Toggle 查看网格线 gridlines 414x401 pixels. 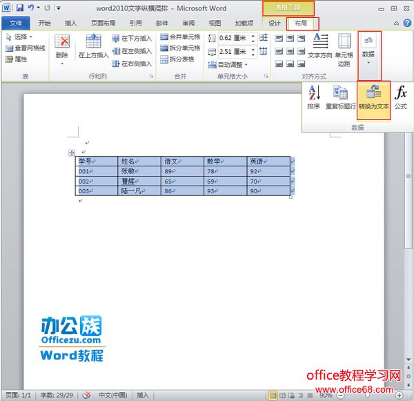click(x=26, y=48)
